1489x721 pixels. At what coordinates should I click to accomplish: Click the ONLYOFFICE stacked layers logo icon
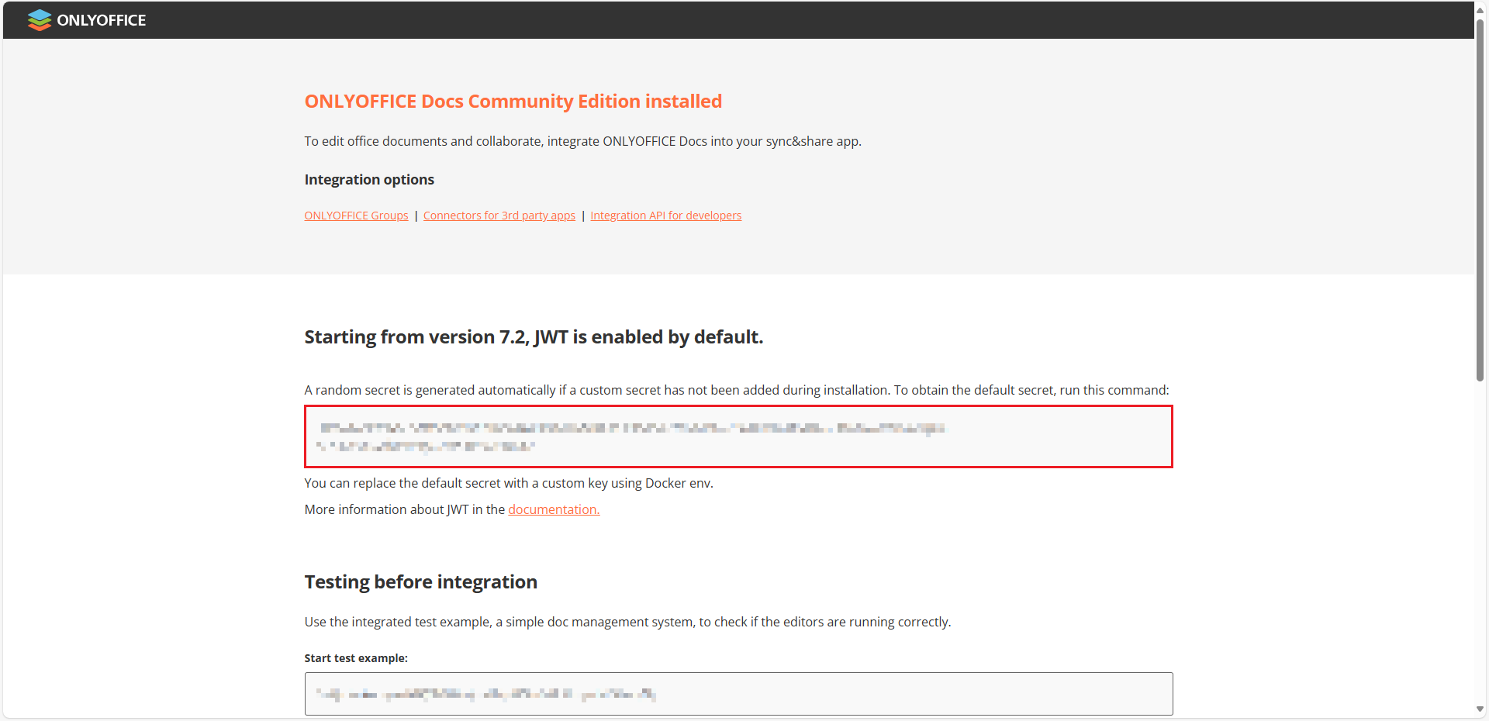(39, 20)
